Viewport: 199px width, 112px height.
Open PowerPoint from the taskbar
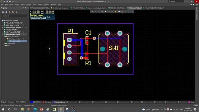tap(41, 109)
